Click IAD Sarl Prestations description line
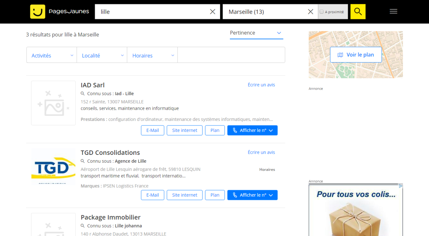Viewport: 429px width, 236px height. coord(177,119)
